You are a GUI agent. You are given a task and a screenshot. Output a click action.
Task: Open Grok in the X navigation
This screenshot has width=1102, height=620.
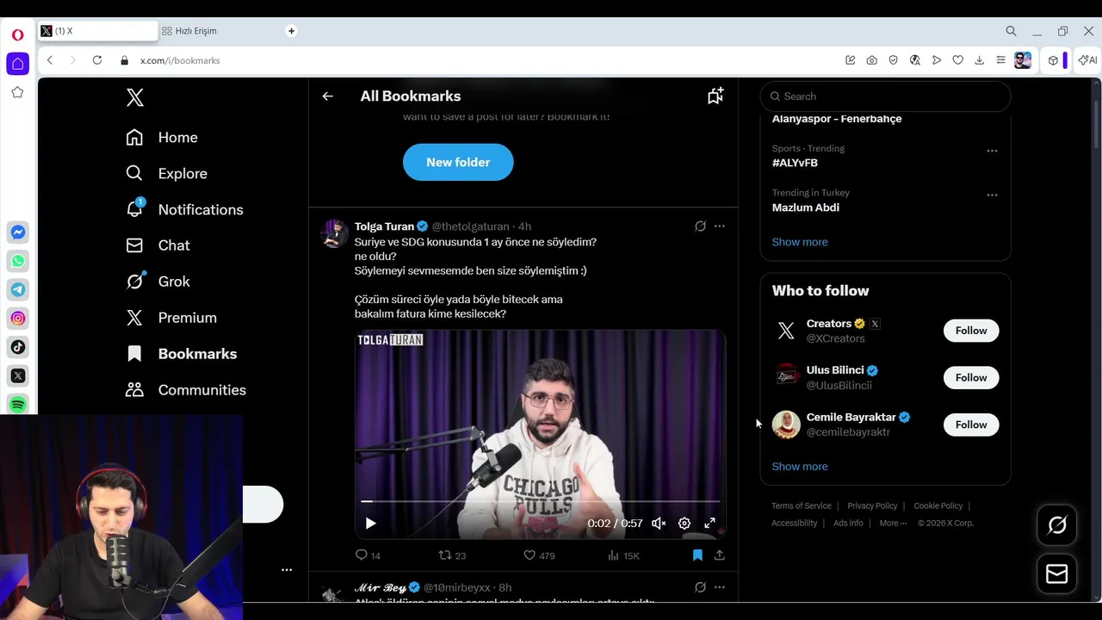[158, 282]
